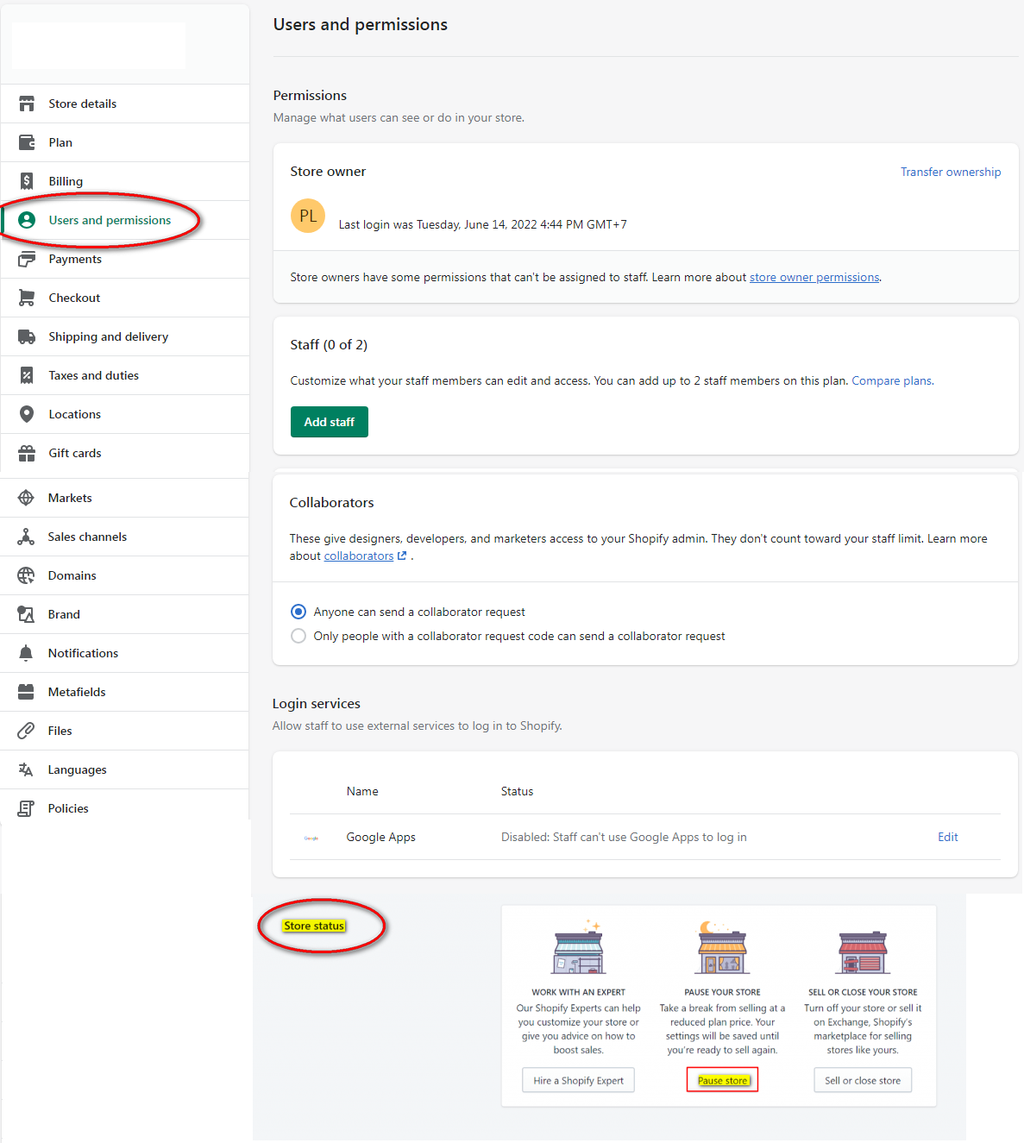This screenshot has height=1143, width=1024.
Task: Click the Add staff button
Action: [x=330, y=422]
